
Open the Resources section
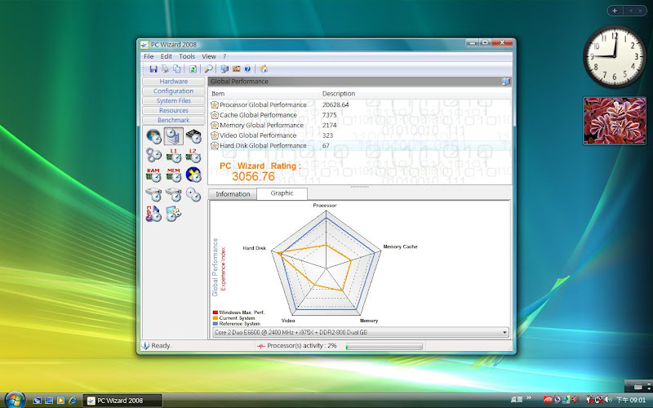coord(174,110)
